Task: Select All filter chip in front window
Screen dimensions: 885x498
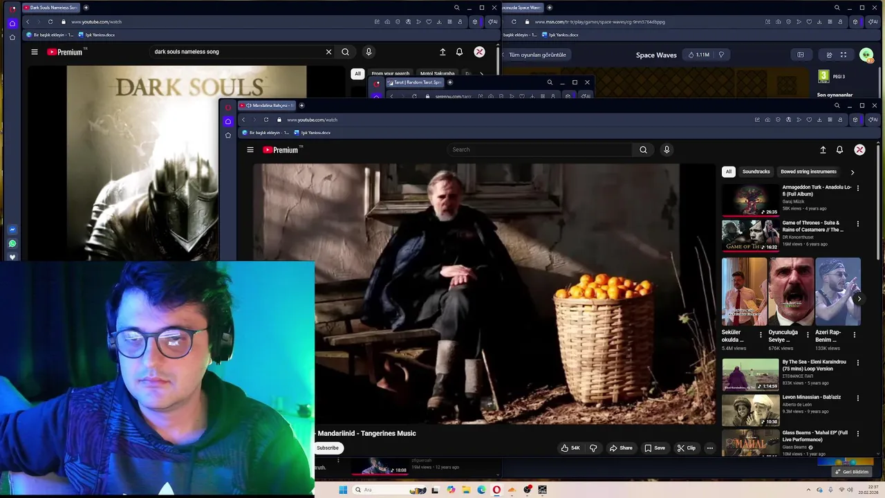Action: pyautogui.click(x=728, y=172)
